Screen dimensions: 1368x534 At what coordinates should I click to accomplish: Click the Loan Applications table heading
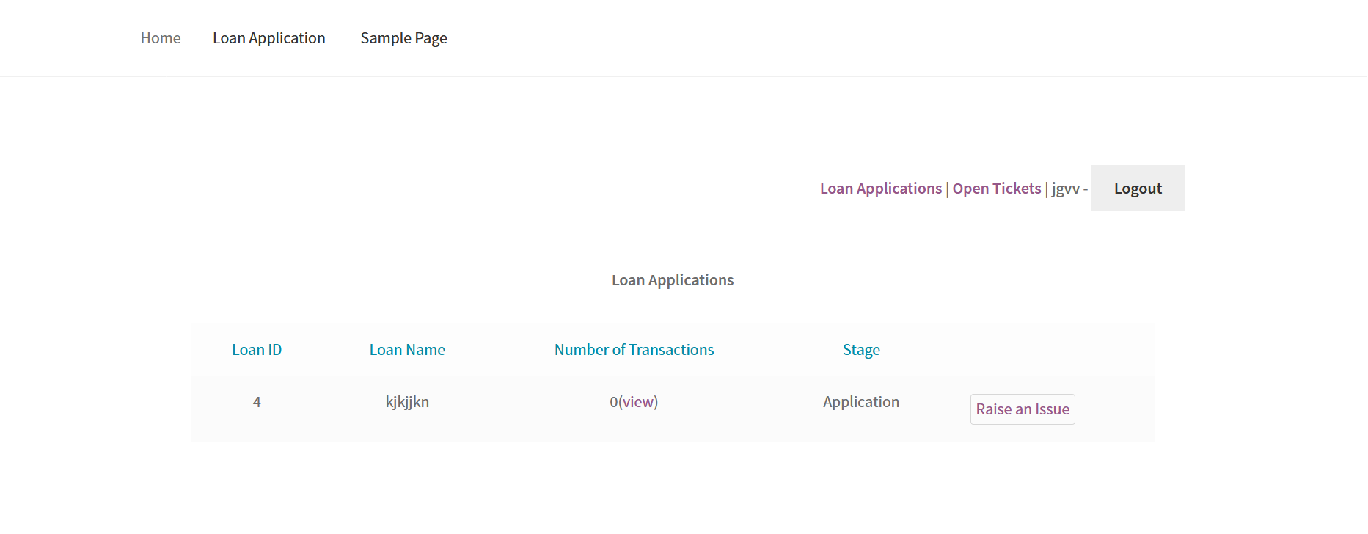(673, 280)
